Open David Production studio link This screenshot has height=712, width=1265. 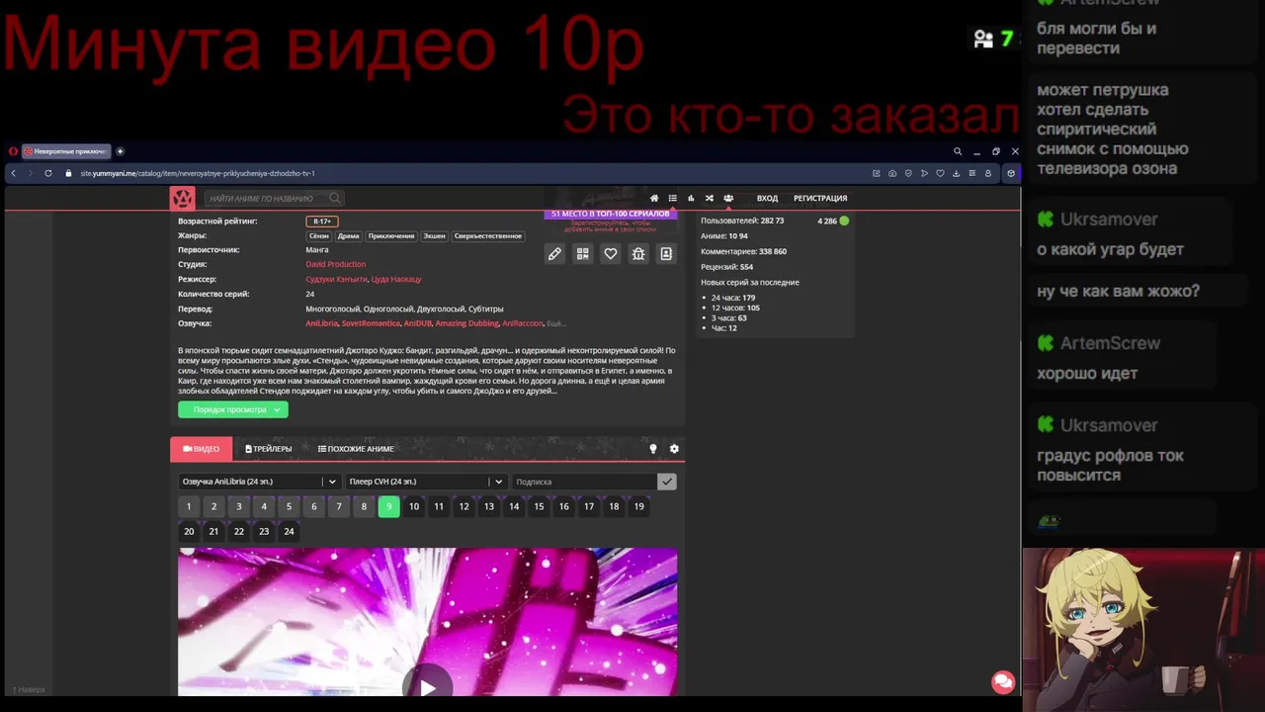[x=335, y=264]
